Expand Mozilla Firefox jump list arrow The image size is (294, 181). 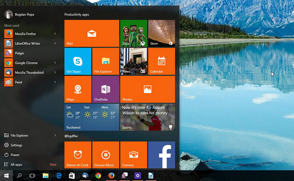[x=55, y=33]
